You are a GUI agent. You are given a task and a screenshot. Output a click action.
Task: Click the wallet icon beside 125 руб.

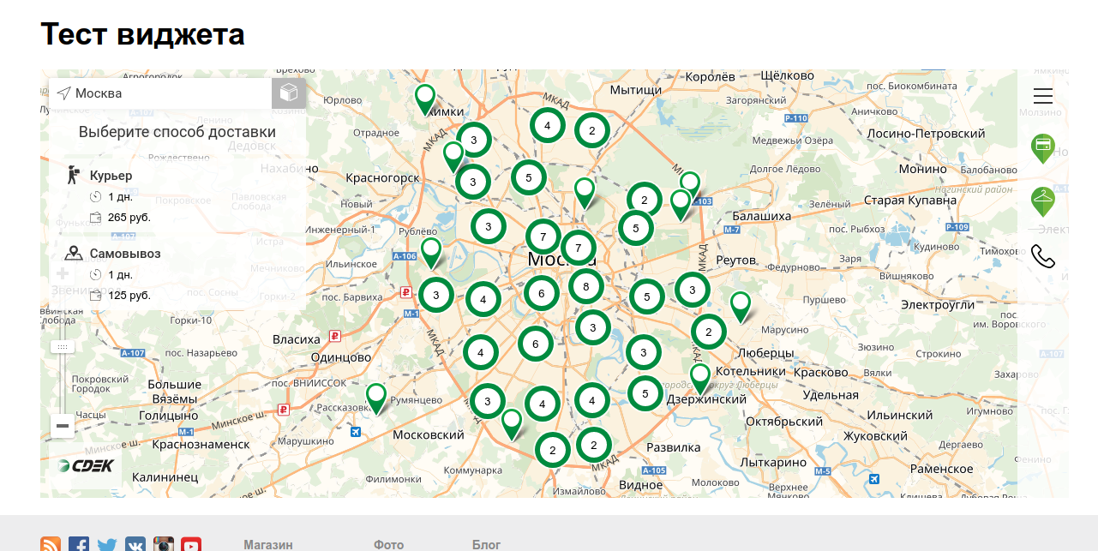[95, 296]
